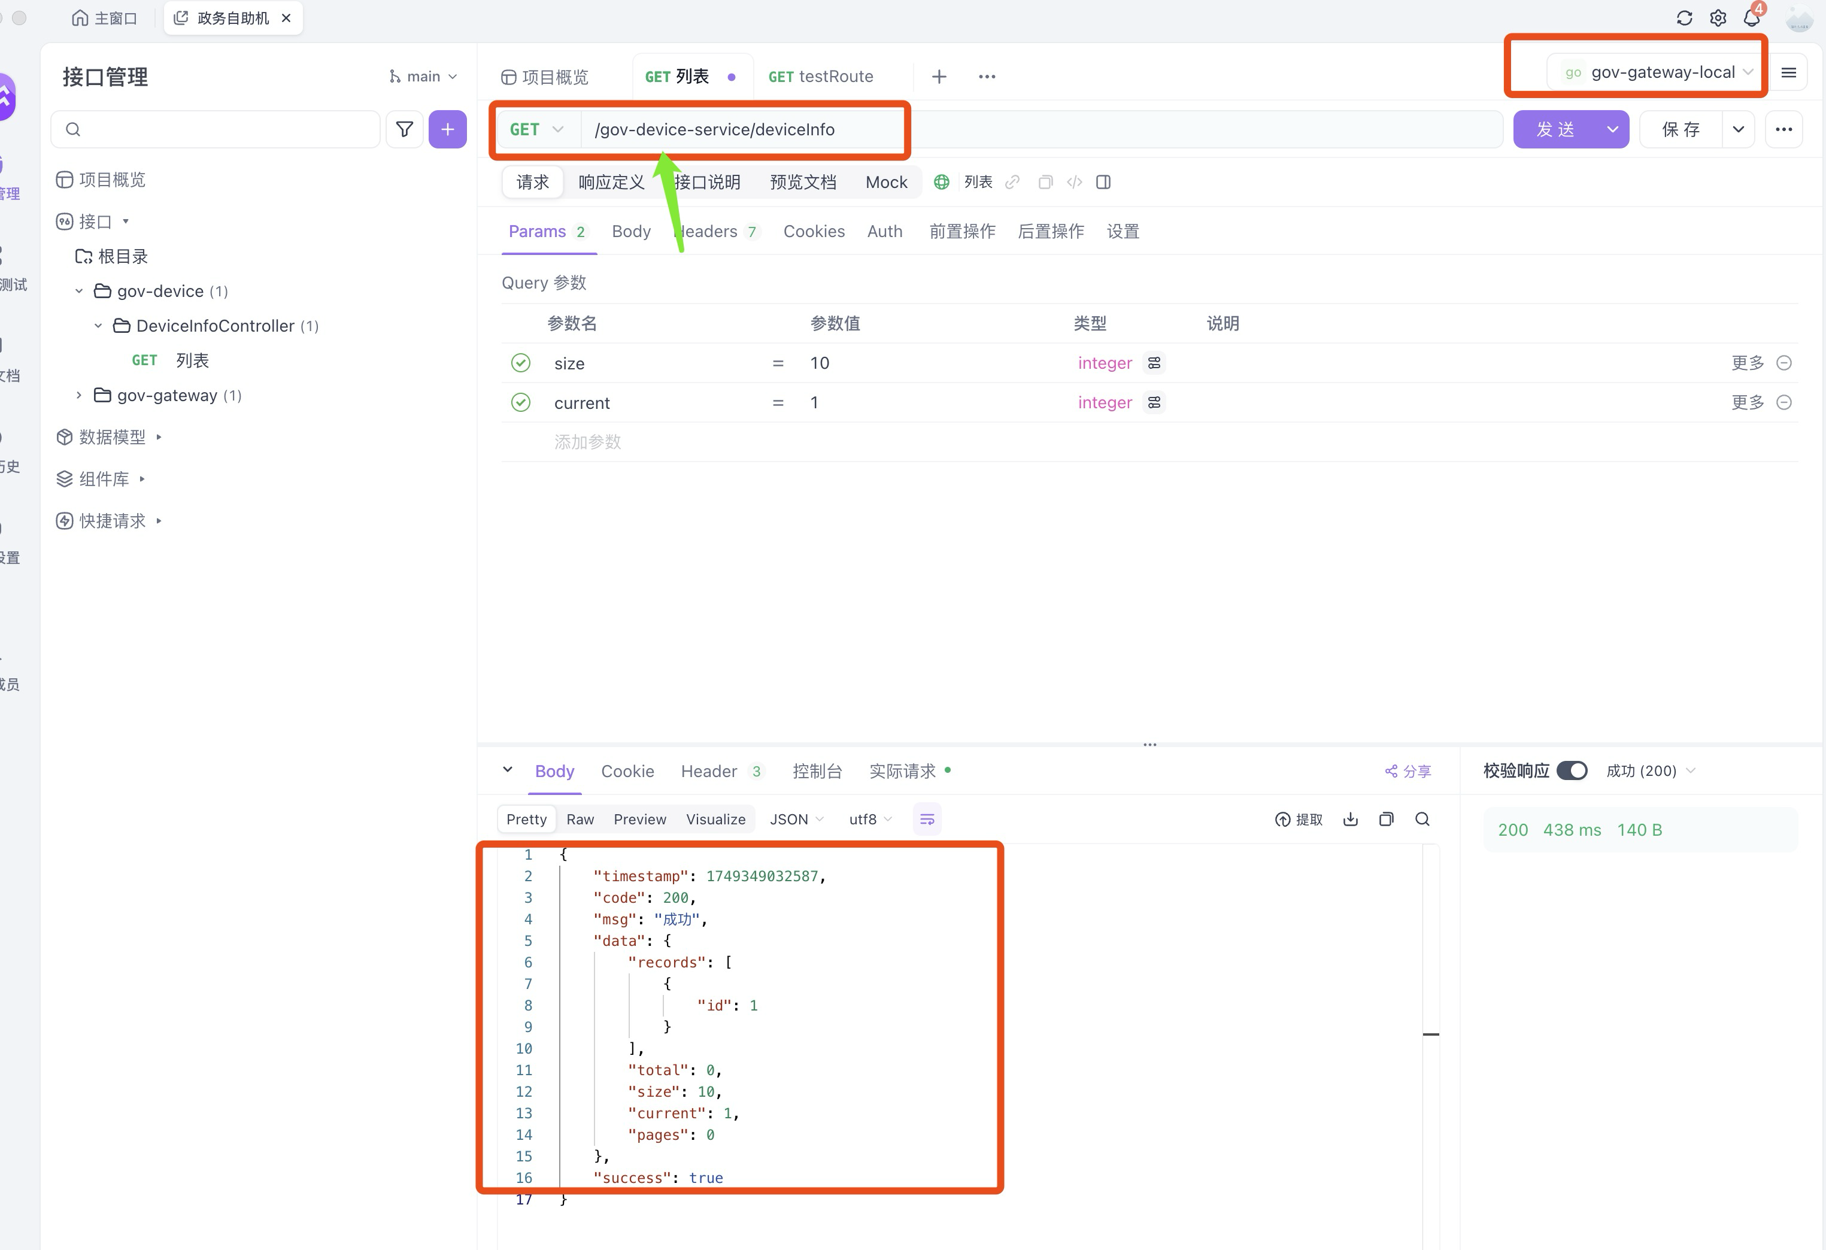Open the settings gear icon

[x=1718, y=18]
